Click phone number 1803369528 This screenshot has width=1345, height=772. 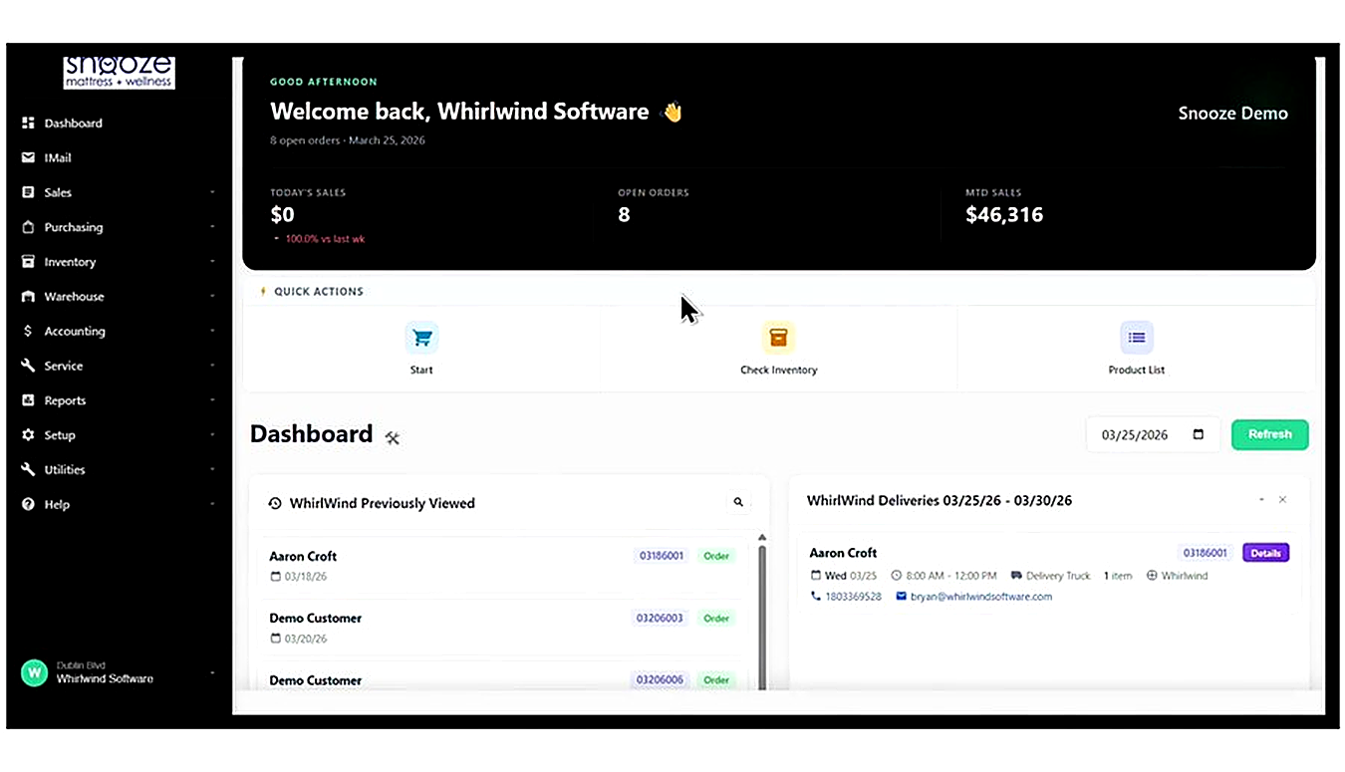point(853,597)
